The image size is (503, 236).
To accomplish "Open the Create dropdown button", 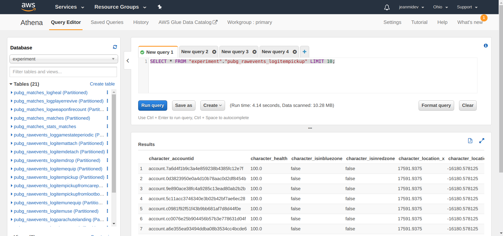I will point(213,106).
